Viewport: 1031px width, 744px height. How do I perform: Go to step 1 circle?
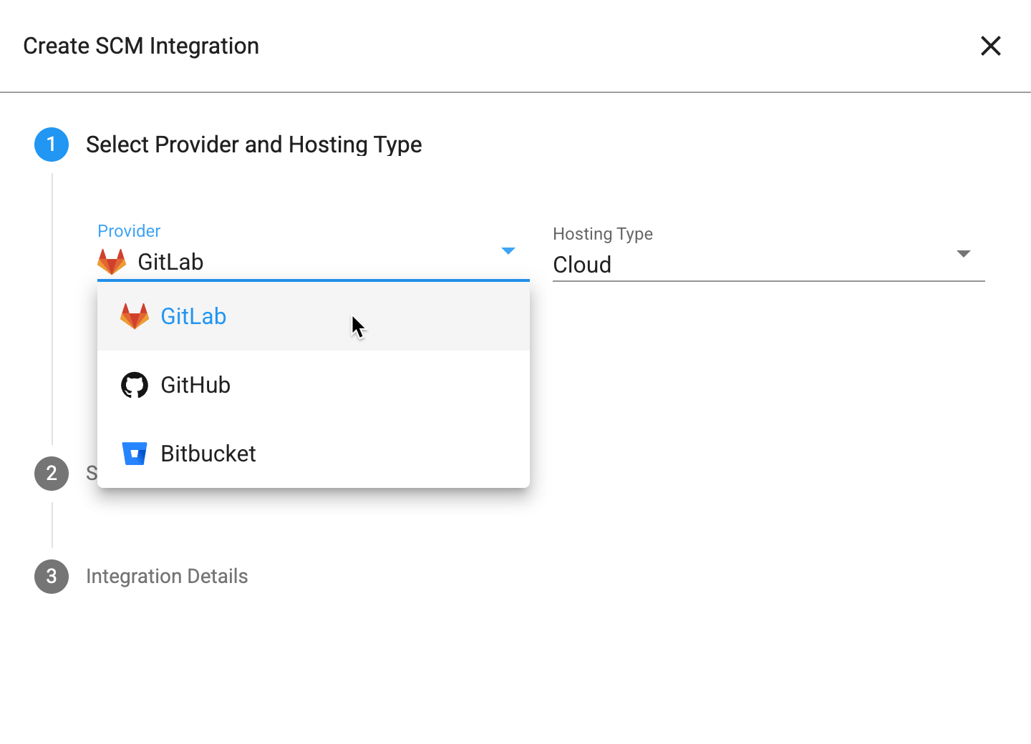(x=52, y=145)
